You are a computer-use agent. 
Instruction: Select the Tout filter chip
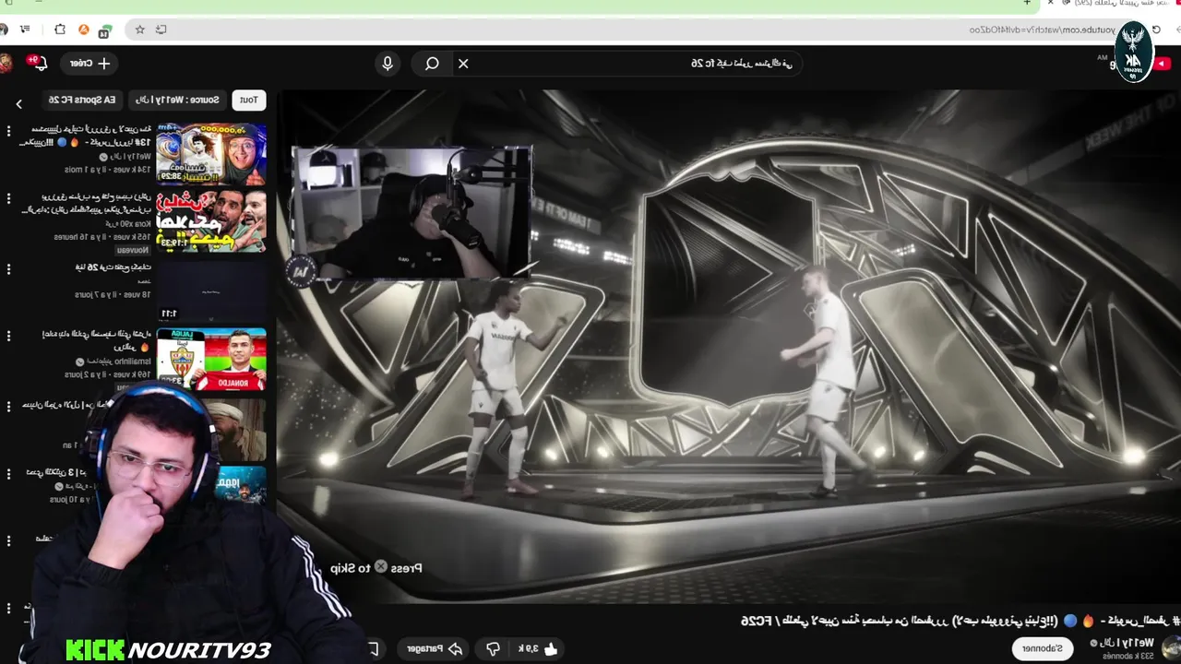pos(249,100)
